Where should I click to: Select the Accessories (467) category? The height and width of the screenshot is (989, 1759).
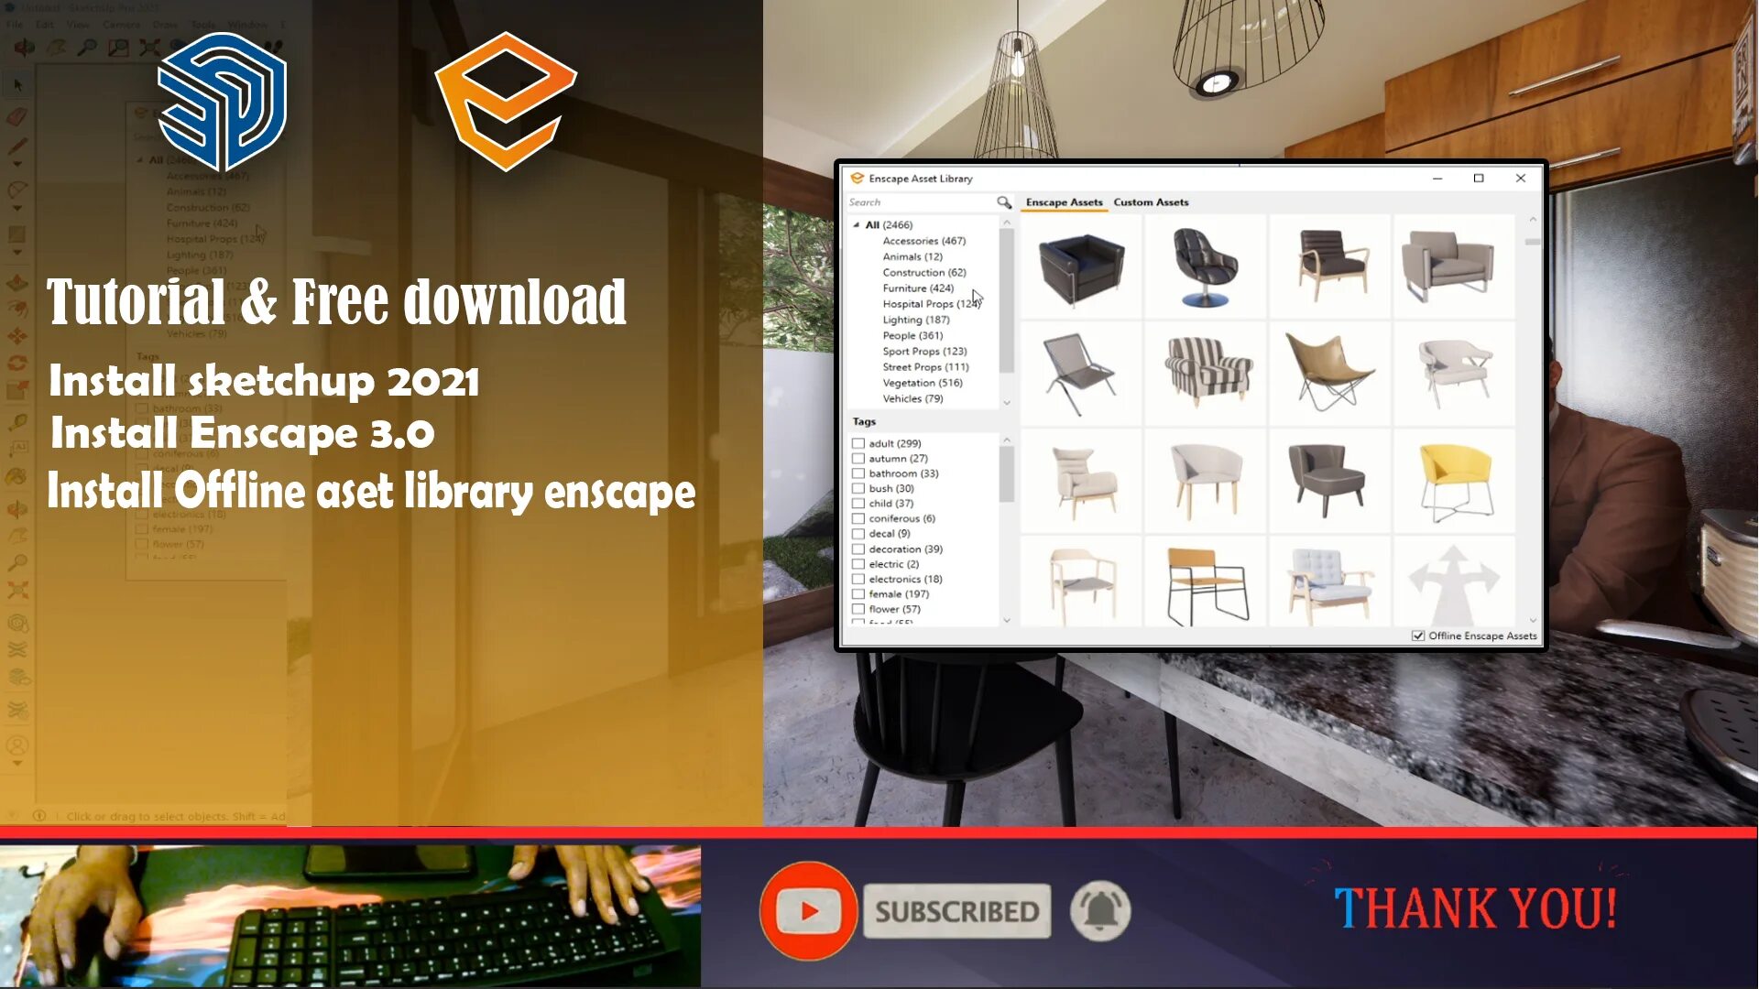pyautogui.click(x=923, y=241)
